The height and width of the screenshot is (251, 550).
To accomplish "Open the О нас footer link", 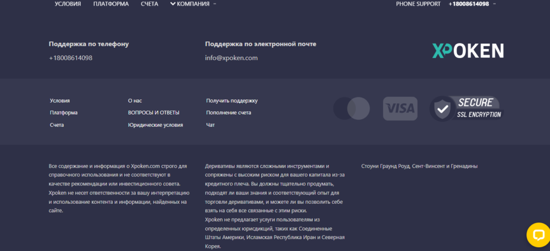I will [135, 101].
